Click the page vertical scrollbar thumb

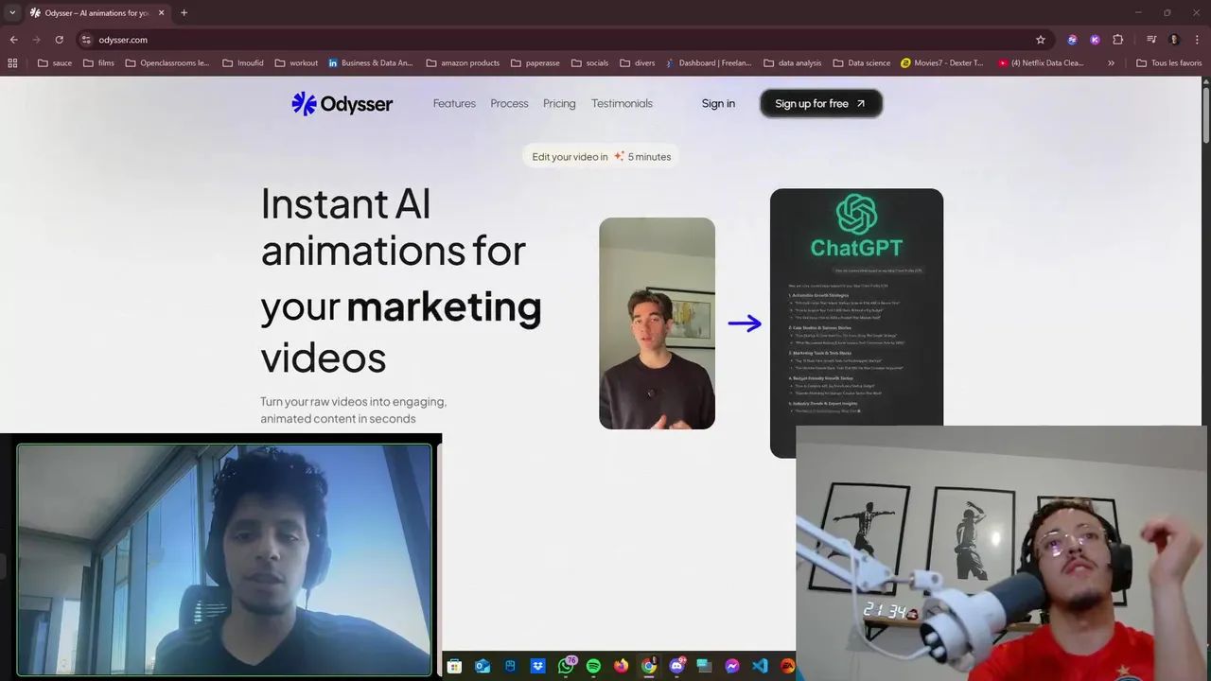point(1206,115)
